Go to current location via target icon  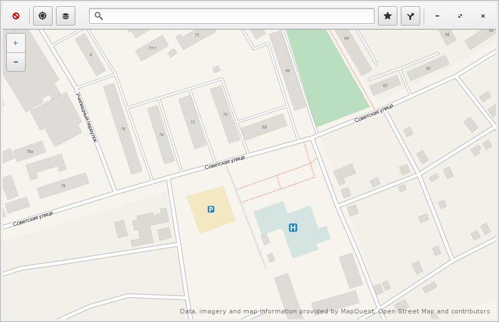tap(43, 16)
